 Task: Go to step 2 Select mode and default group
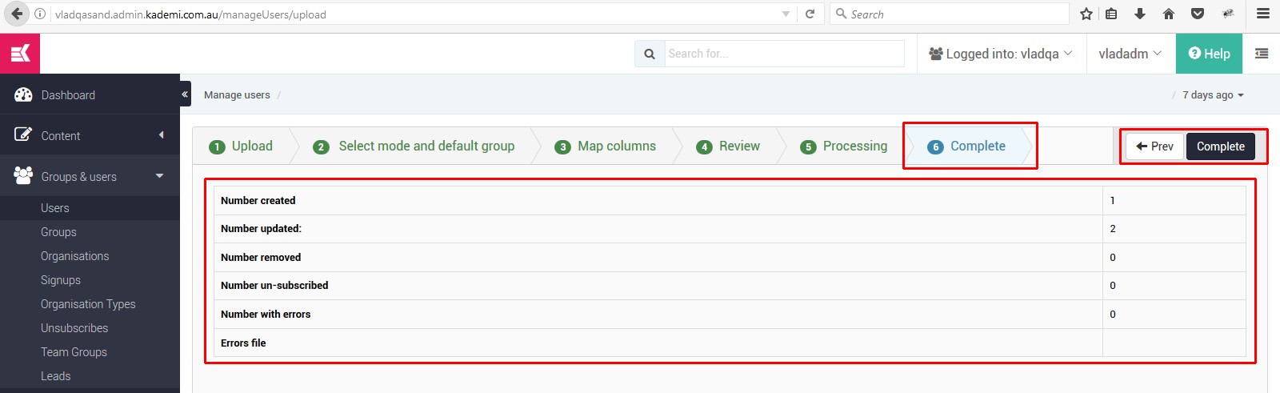414,146
